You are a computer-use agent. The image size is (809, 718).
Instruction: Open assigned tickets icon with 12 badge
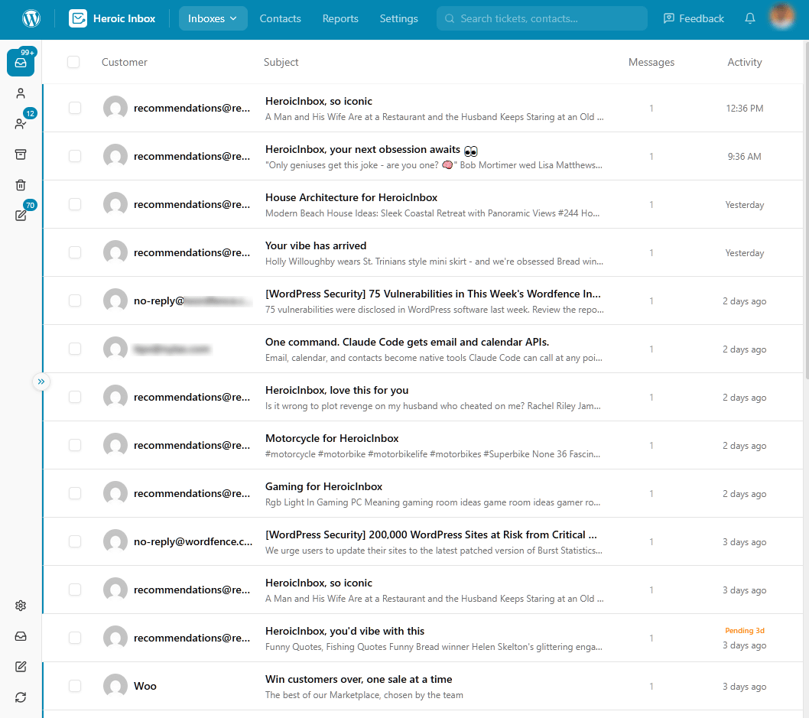click(21, 124)
